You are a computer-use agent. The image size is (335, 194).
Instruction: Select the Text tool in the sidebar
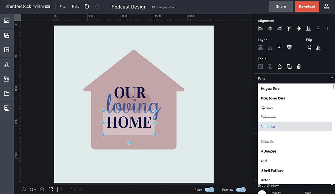7,64
